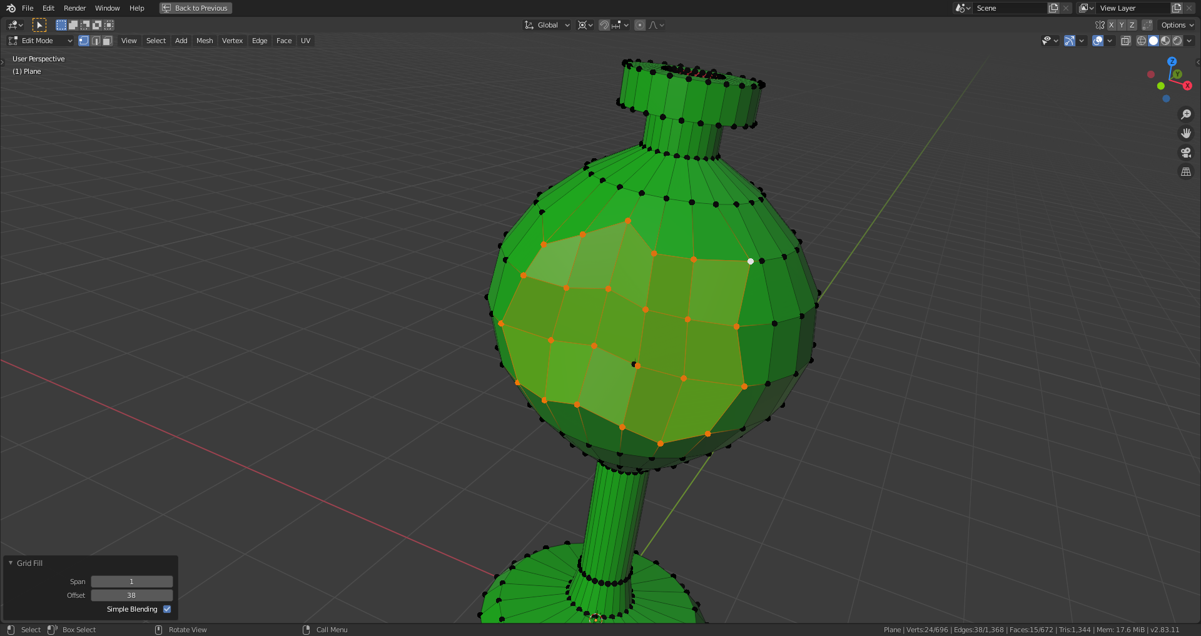Open the Help menu
This screenshot has height=636, width=1201.
[136, 8]
